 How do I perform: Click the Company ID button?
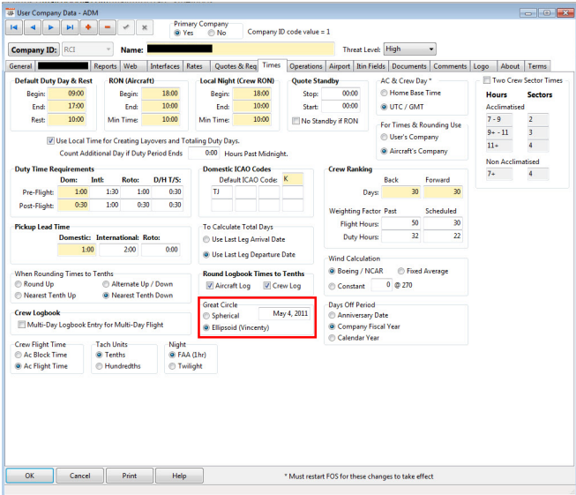[34, 49]
